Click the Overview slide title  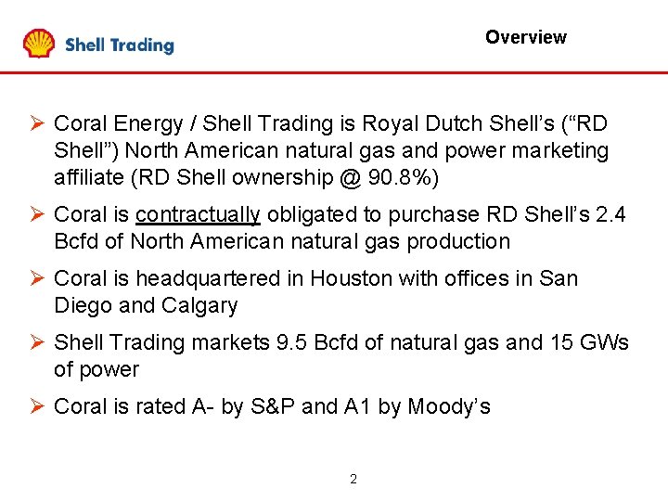point(526,37)
